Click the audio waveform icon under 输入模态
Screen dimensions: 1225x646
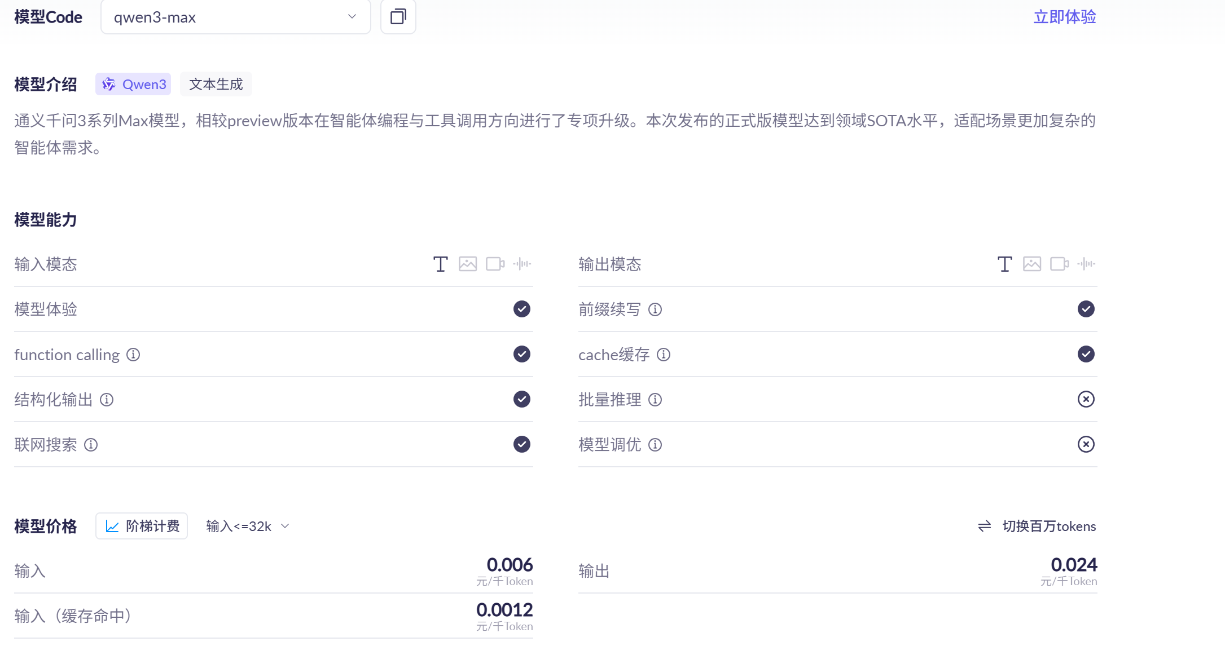523,264
